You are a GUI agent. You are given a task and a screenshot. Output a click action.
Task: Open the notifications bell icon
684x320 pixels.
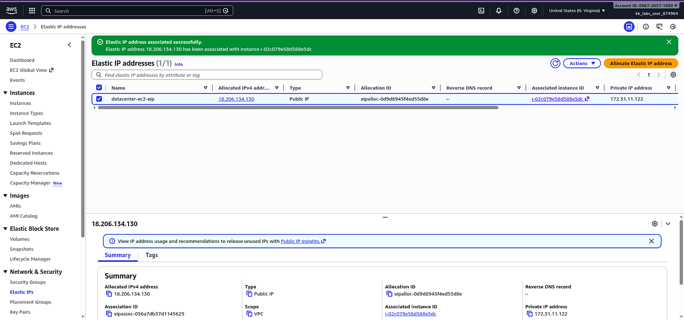499,10
